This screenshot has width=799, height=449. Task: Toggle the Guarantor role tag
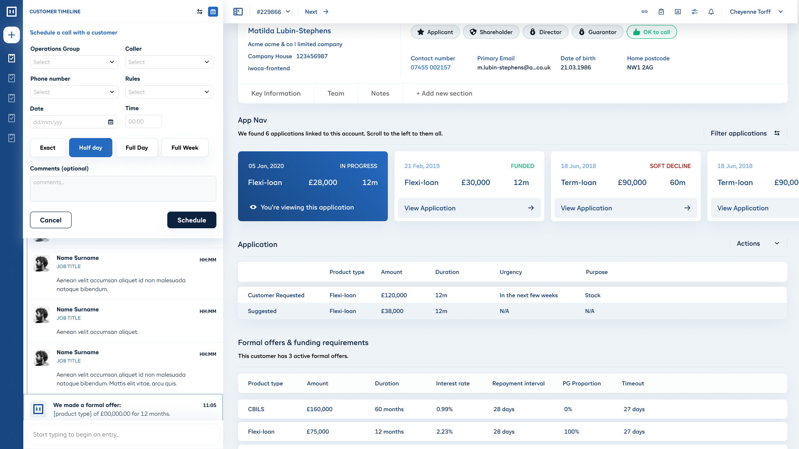598,32
